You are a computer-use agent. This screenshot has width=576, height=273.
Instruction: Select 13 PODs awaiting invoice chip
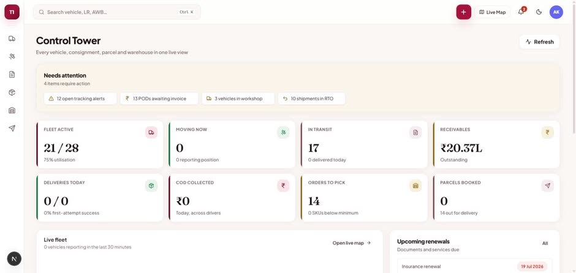tap(159, 99)
